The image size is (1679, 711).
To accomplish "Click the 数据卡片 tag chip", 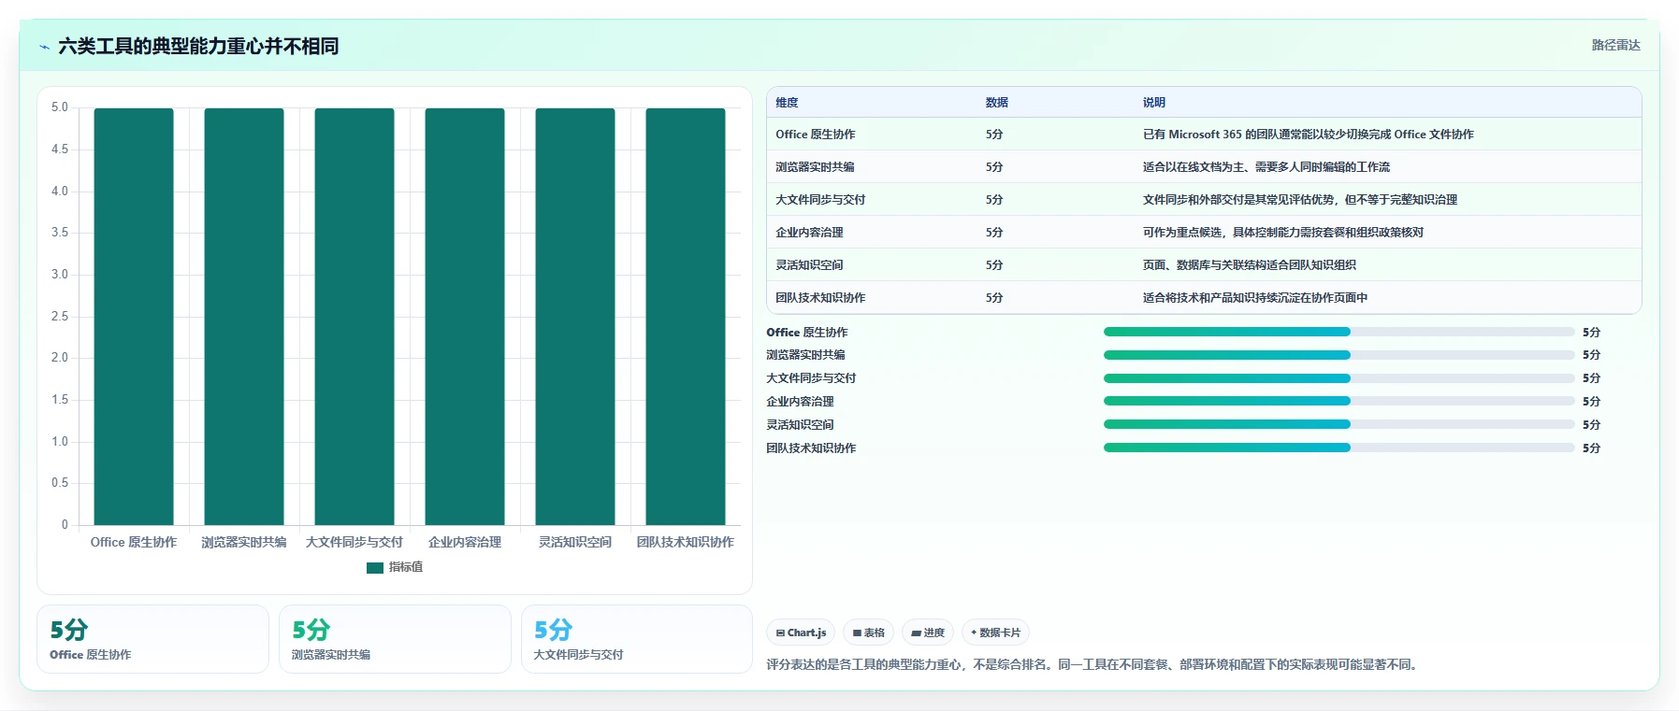I will 995,633.
